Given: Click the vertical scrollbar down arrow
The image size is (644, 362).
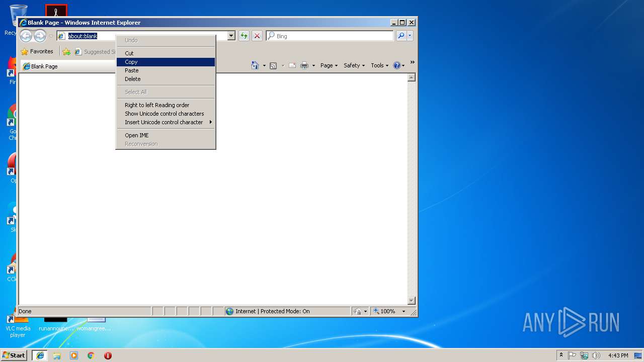Looking at the screenshot, I should (x=412, y=301).
